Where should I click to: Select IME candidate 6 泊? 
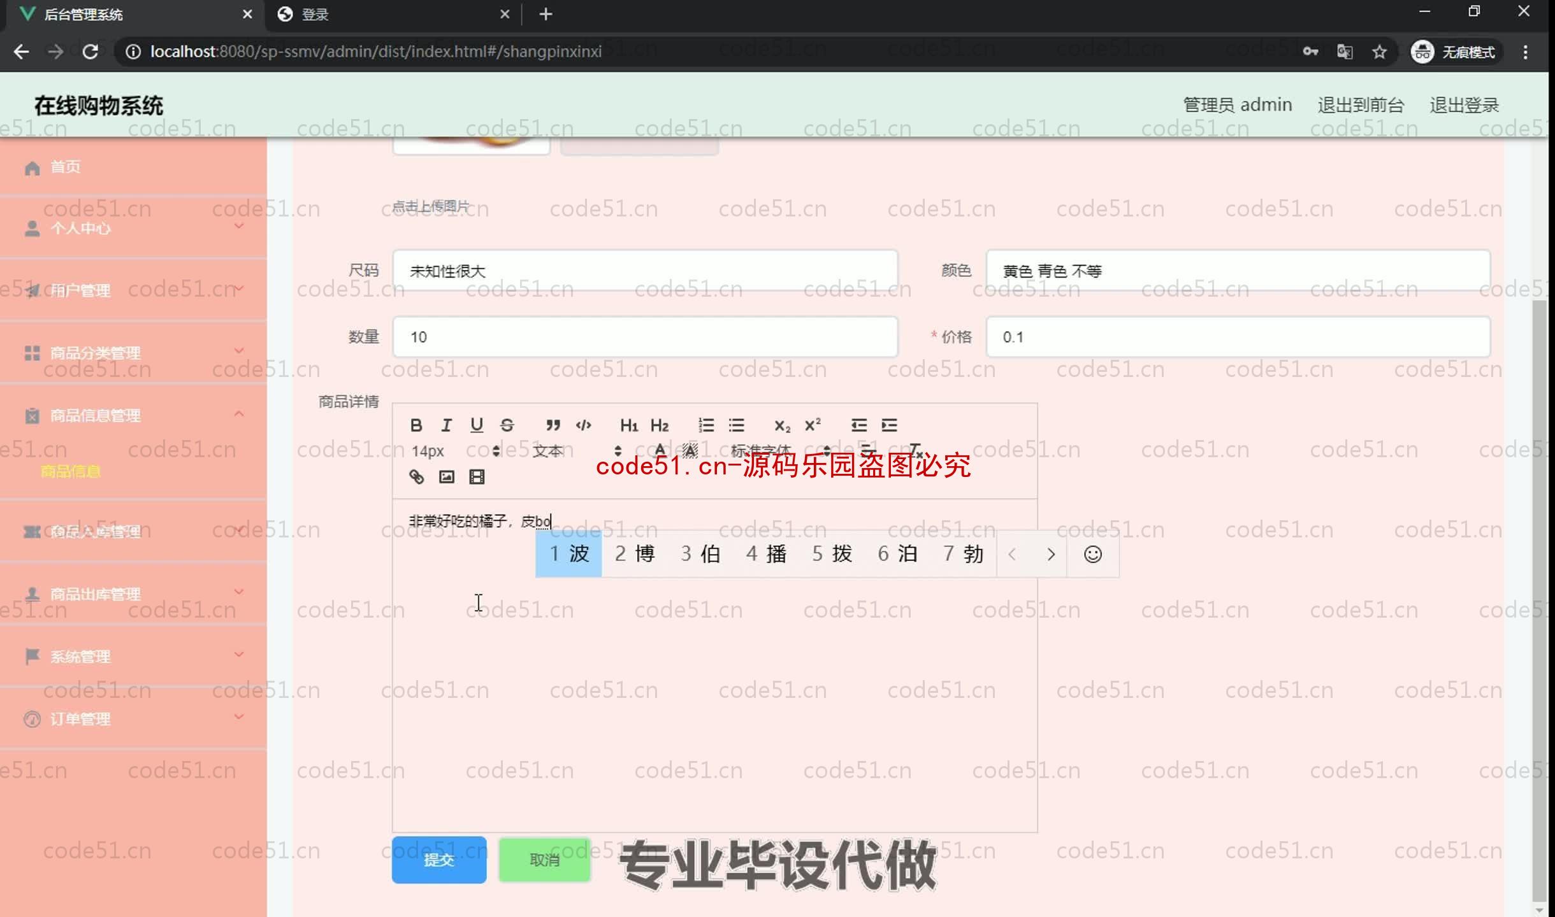click(897, 554)
